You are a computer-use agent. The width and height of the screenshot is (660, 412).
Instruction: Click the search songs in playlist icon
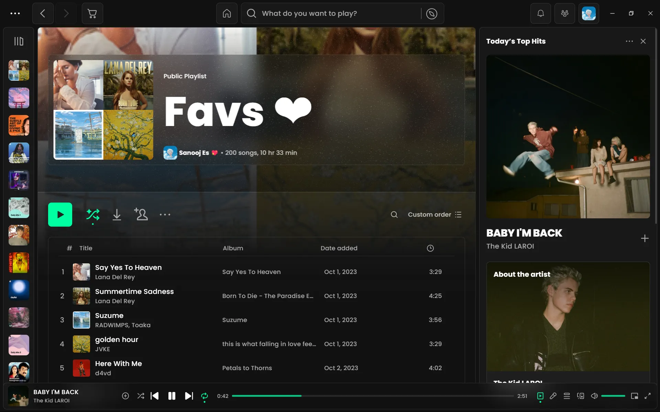coord(394,215)
